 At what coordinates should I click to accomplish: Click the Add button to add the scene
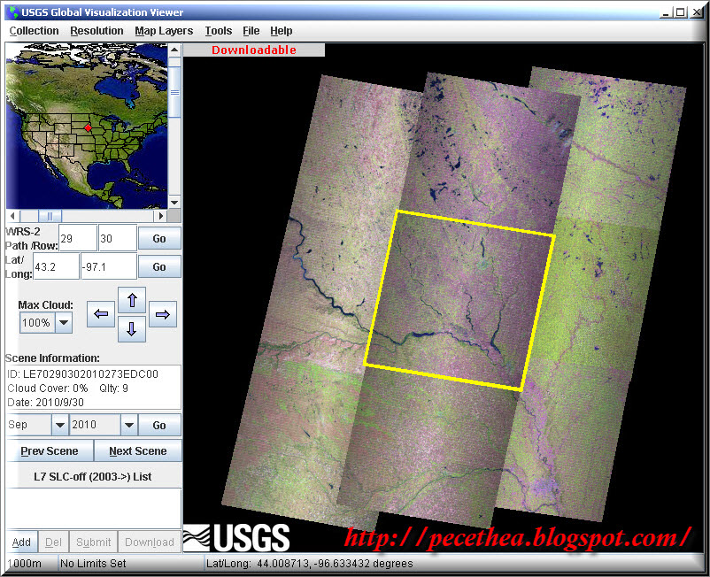(21, 542)
